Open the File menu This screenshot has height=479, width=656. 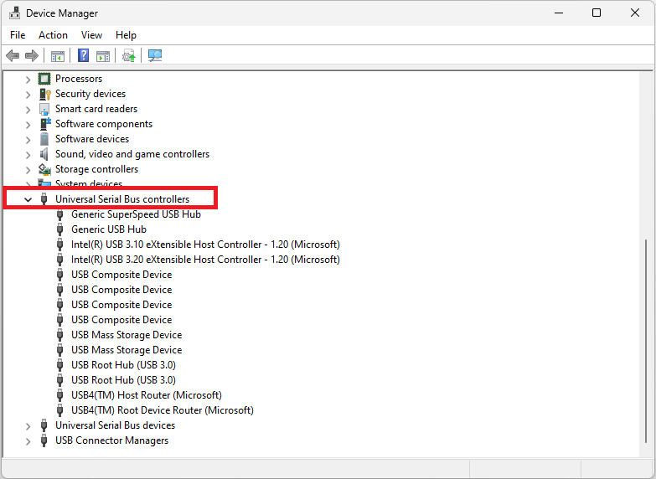[x=18, y=35]
